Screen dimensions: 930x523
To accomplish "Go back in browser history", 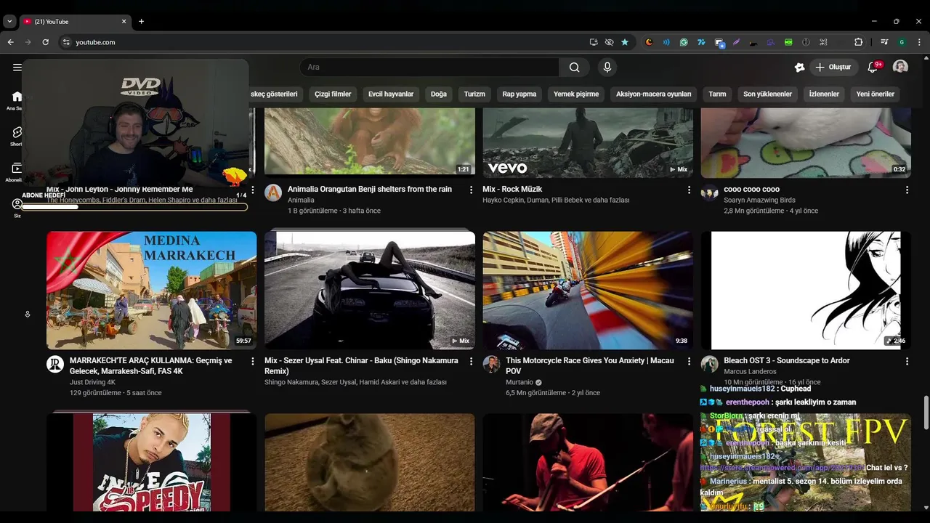I will click(11, 42).
